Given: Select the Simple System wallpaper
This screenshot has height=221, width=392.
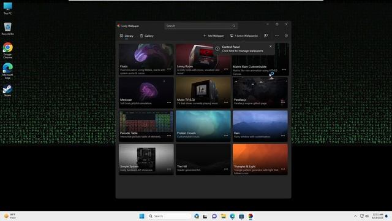Looking at the screenshot, I should 146,160.
